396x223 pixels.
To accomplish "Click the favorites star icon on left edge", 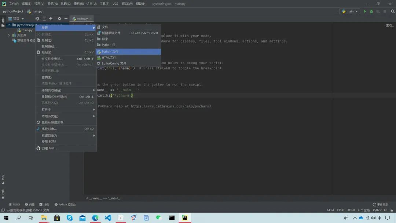I will click(x=3, y=197).
